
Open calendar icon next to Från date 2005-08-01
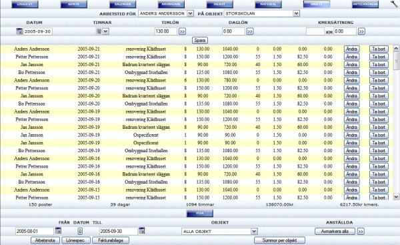58,230
